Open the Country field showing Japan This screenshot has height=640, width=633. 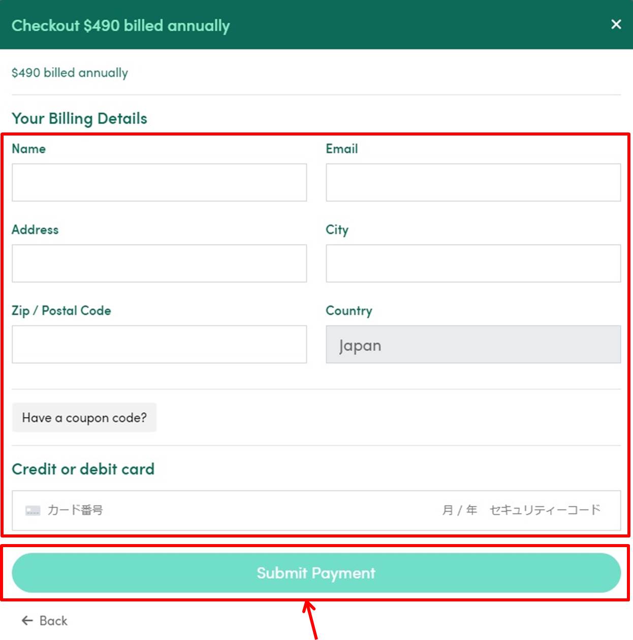pos(473,344)
